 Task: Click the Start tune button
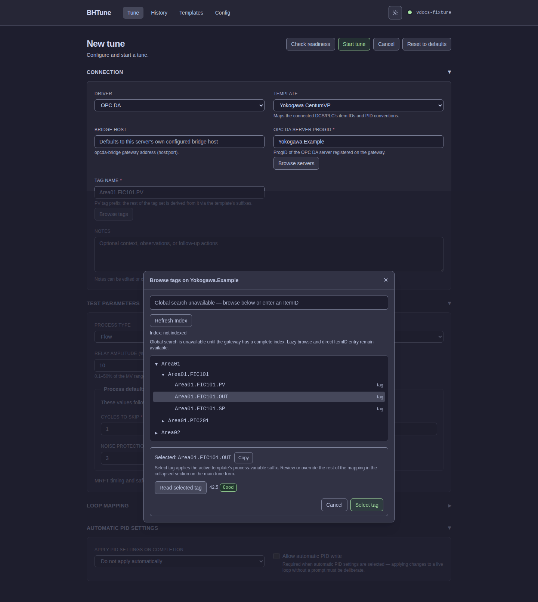point(354,44)
